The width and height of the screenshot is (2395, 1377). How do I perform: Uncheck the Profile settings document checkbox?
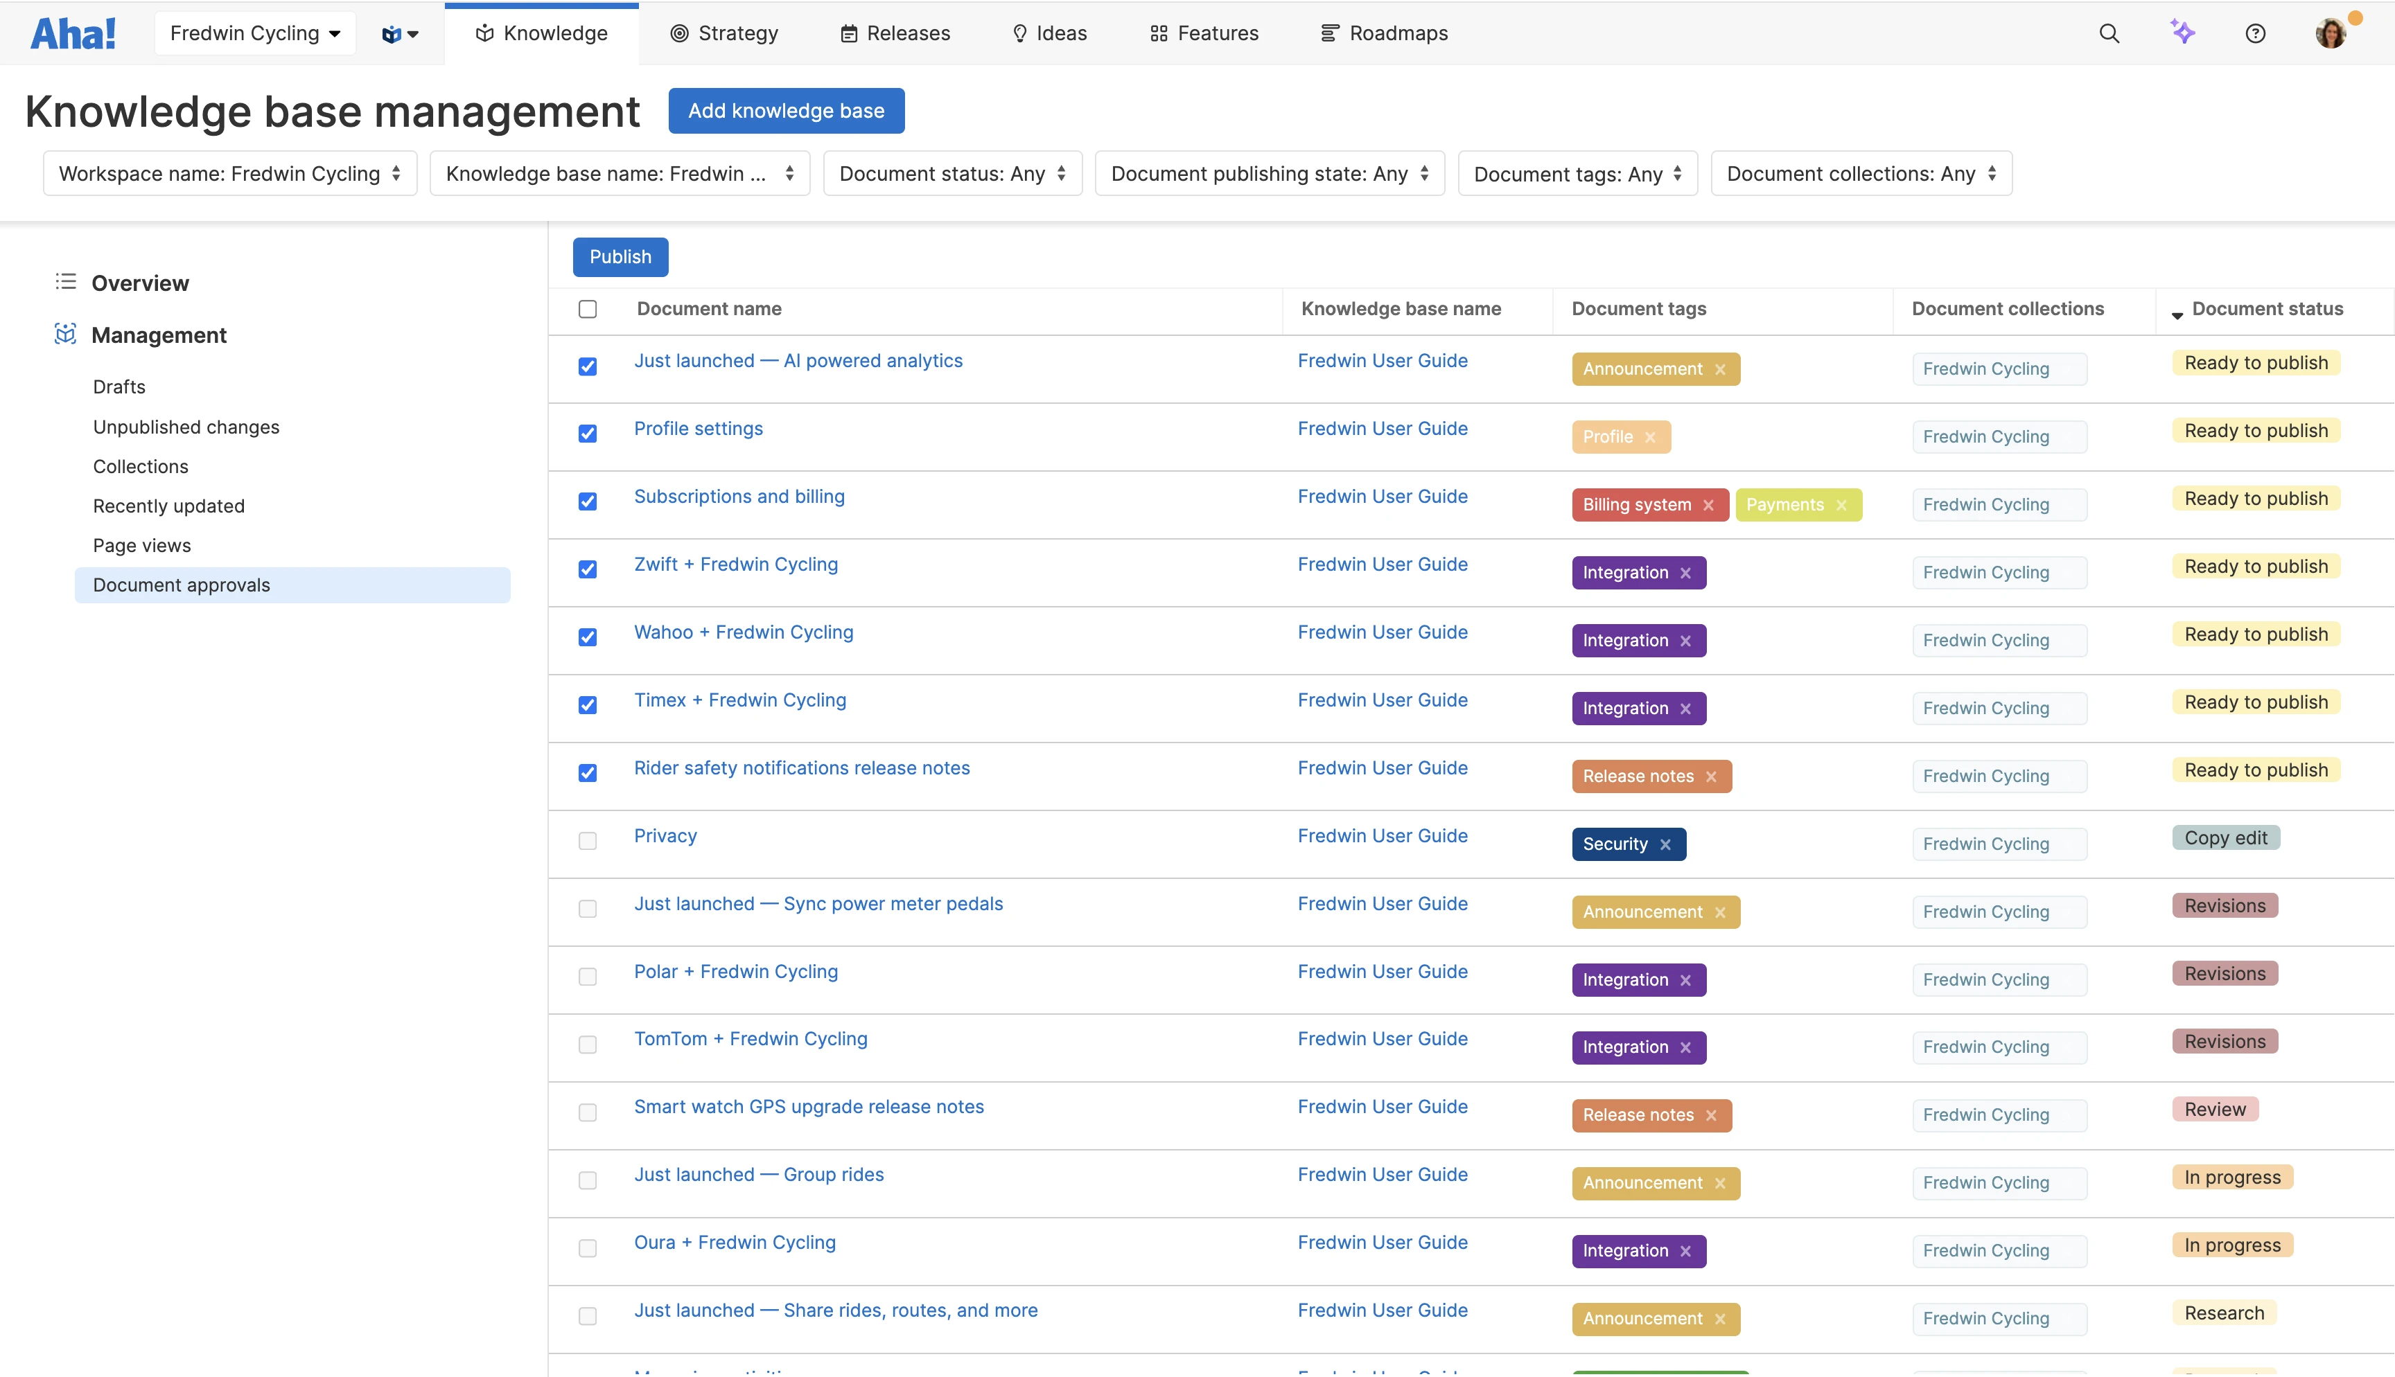(588, 433)
